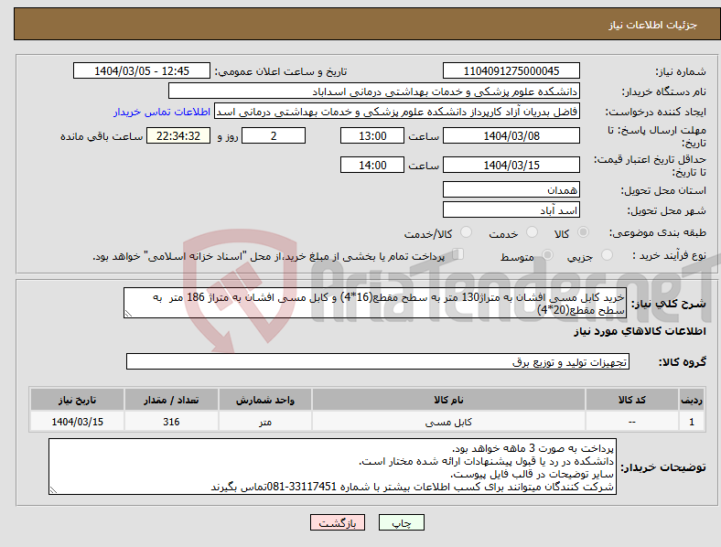Click the اطلاعات کالاهای مورد نیاز heading
This screenshot has height=547, width=721.
(x=640, y=331)
